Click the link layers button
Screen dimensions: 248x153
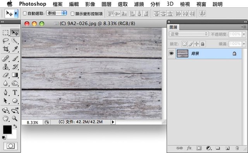click(179, 148)
